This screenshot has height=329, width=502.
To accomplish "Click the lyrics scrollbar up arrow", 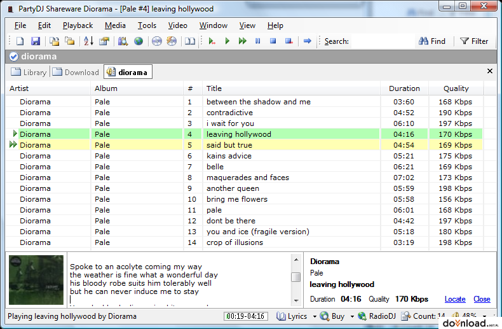I will click(x=296, y=260).
